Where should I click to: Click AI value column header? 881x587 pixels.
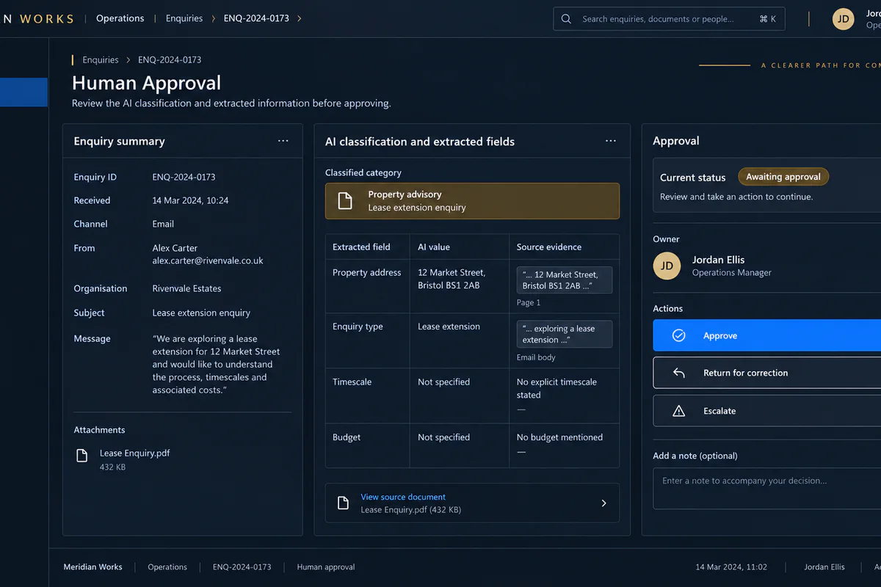coord(434,247)
